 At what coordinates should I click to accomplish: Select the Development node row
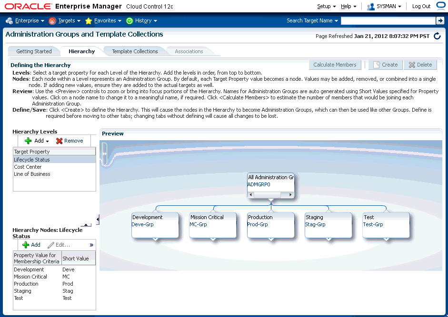tap(54, 269)
